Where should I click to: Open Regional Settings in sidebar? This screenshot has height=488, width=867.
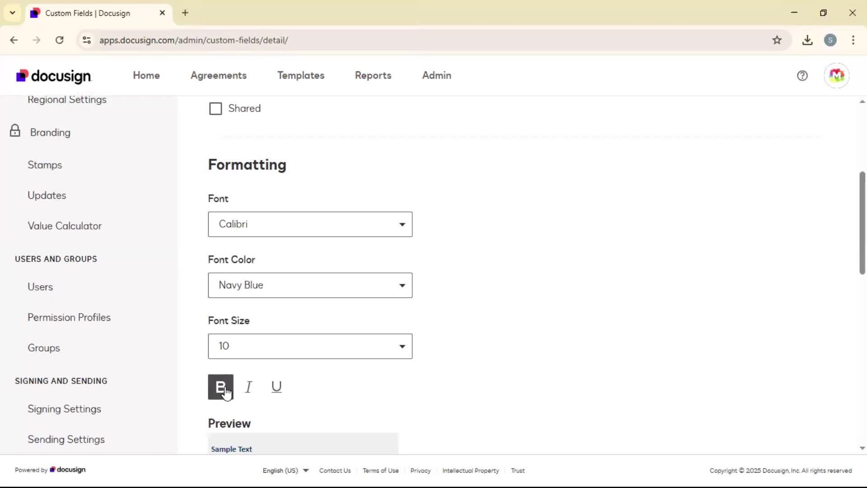tap(67, 100)
